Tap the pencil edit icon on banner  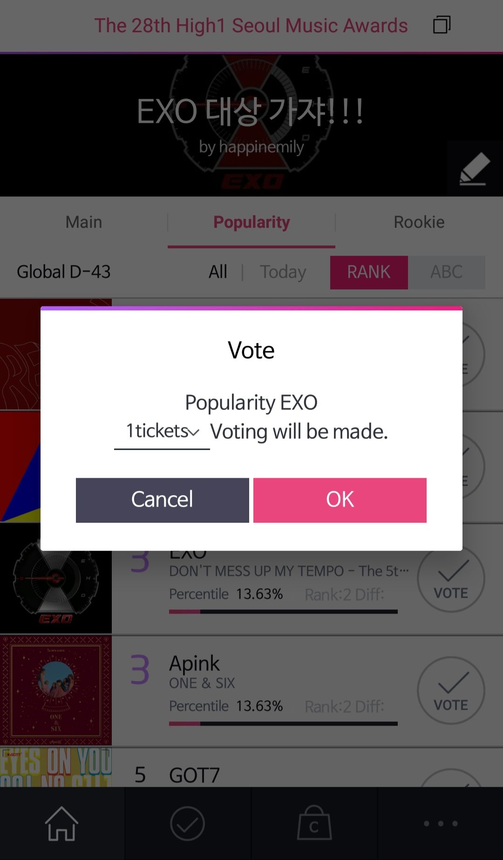[475, 168]
